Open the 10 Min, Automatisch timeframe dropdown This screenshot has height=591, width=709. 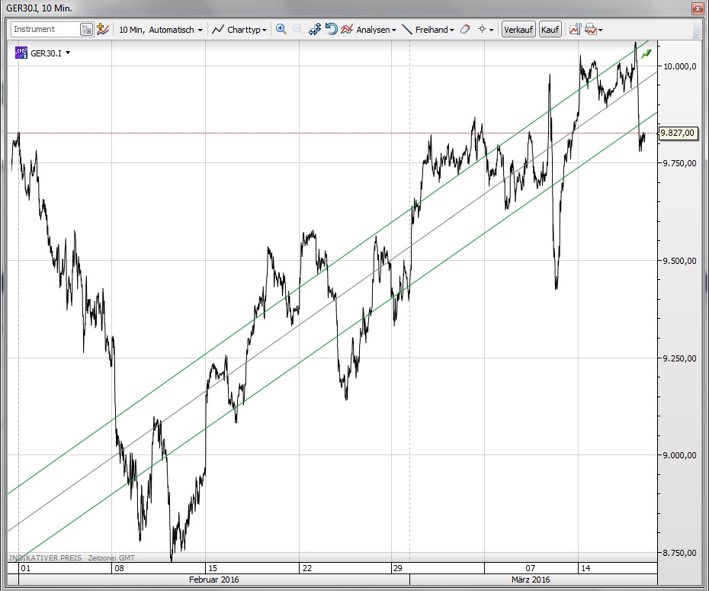tap(161, 30)
